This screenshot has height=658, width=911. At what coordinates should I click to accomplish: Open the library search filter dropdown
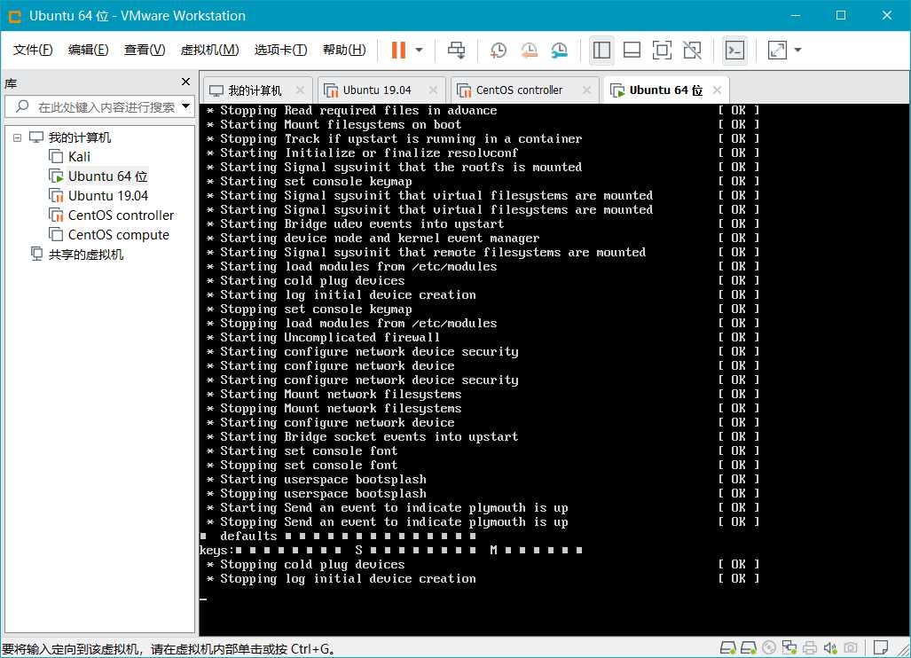pyautogui.click(x=186, y=106)
